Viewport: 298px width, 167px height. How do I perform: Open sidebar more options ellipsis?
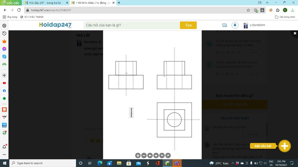coord(4,155)
